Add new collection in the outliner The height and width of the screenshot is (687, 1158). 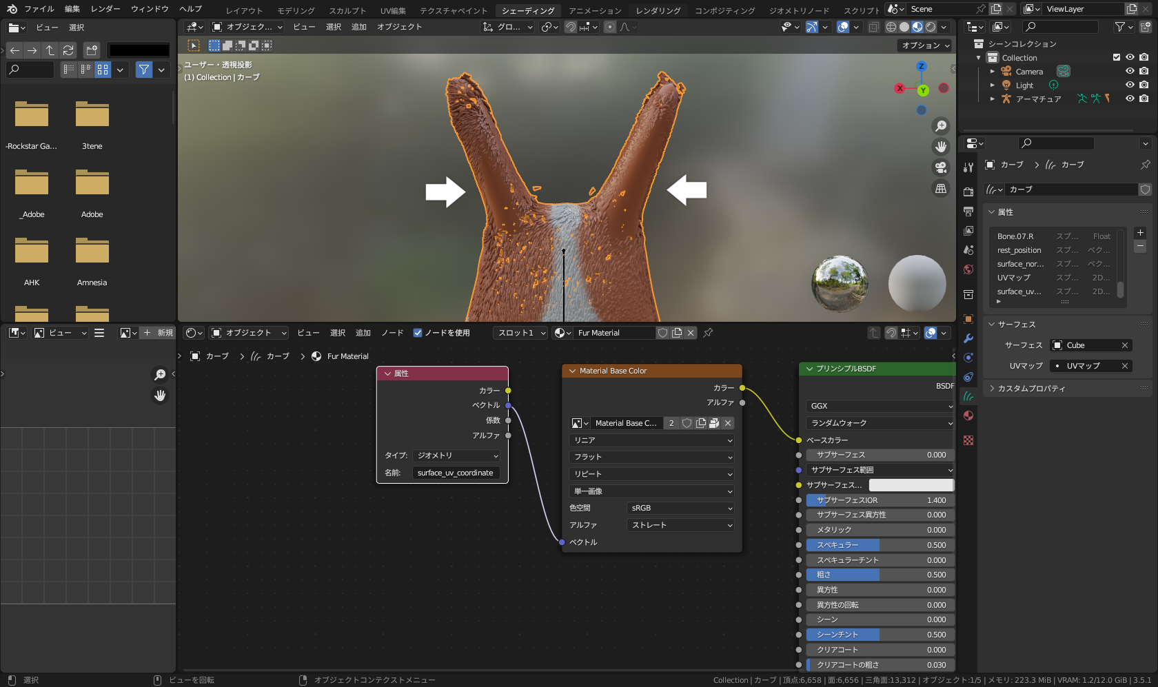(1145, 27)
